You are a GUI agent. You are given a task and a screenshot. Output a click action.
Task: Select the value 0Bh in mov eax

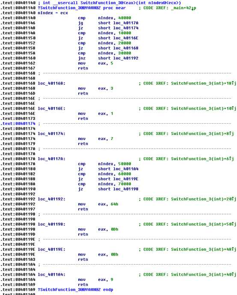click(114, 255)
